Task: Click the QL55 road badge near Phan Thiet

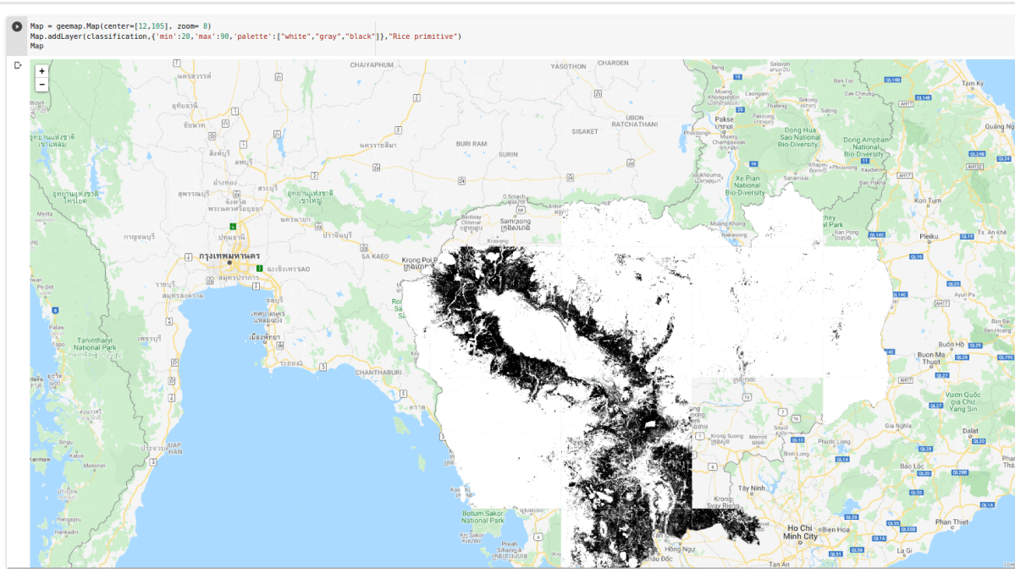Action: tap(917, 493)
